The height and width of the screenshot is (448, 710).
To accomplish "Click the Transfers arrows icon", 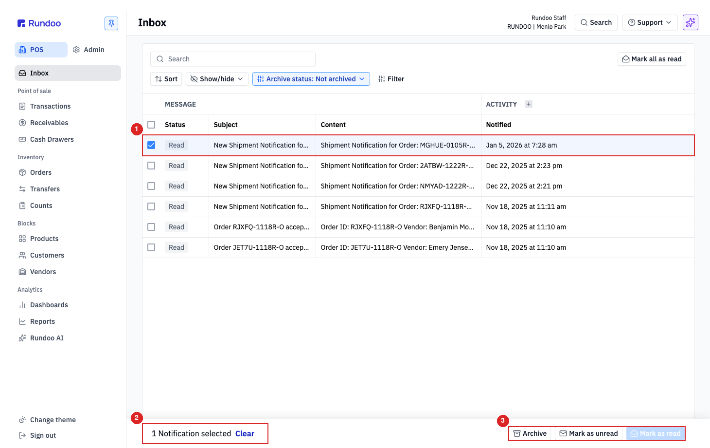I will 22,189.
